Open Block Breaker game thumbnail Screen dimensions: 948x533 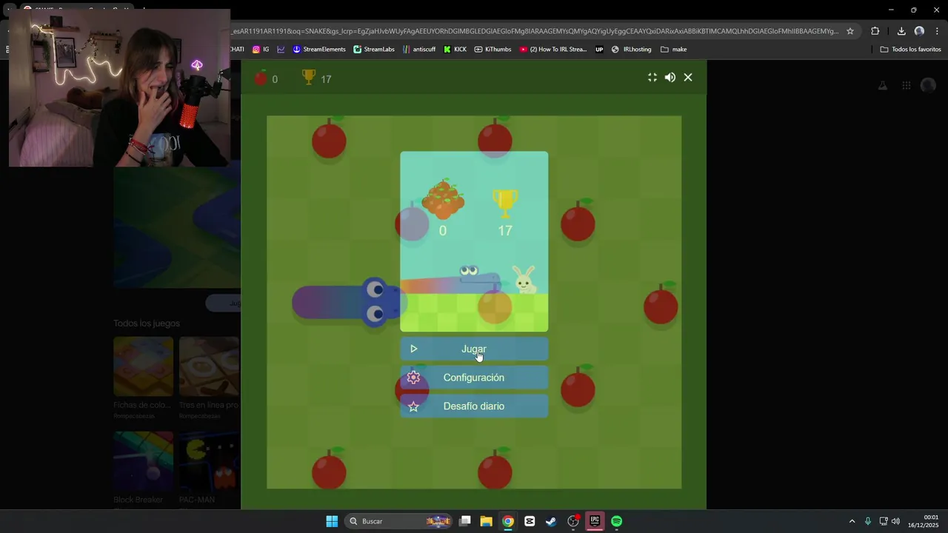[x=143, y=461]
